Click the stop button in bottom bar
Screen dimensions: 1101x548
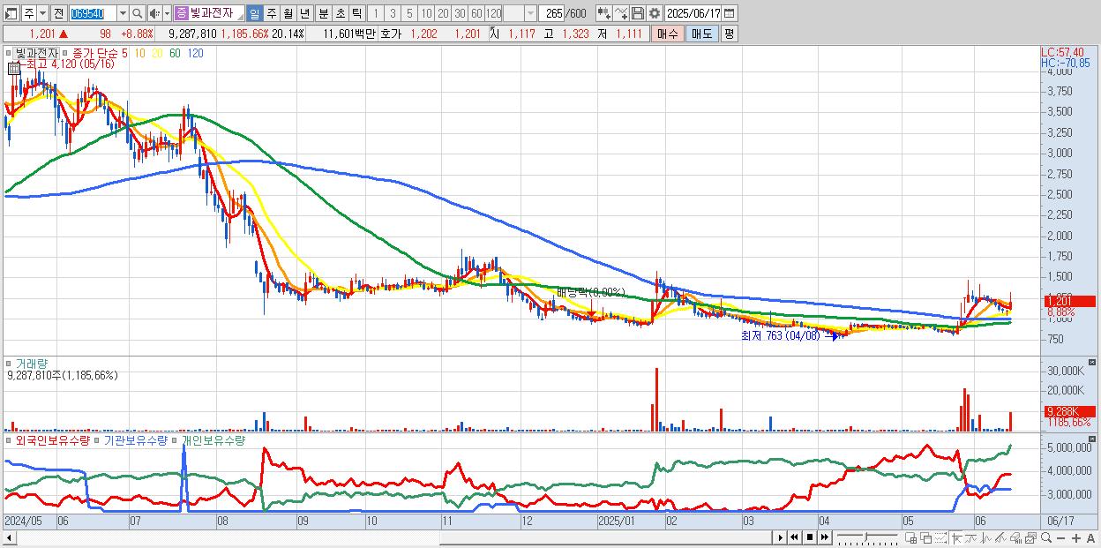click(x=810, y=537)
